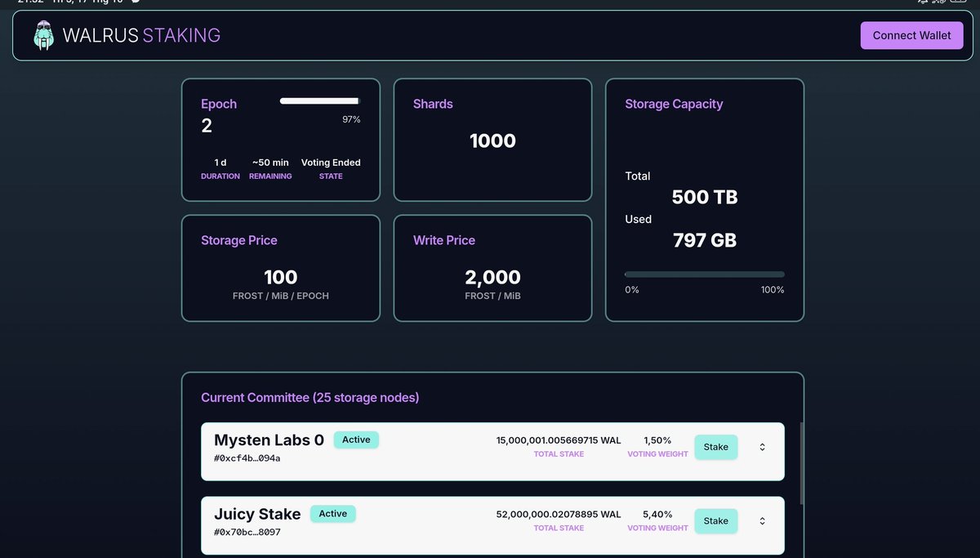
Task: Click the Active badge for Mysten Labs 0
Action: pos(356,440)
